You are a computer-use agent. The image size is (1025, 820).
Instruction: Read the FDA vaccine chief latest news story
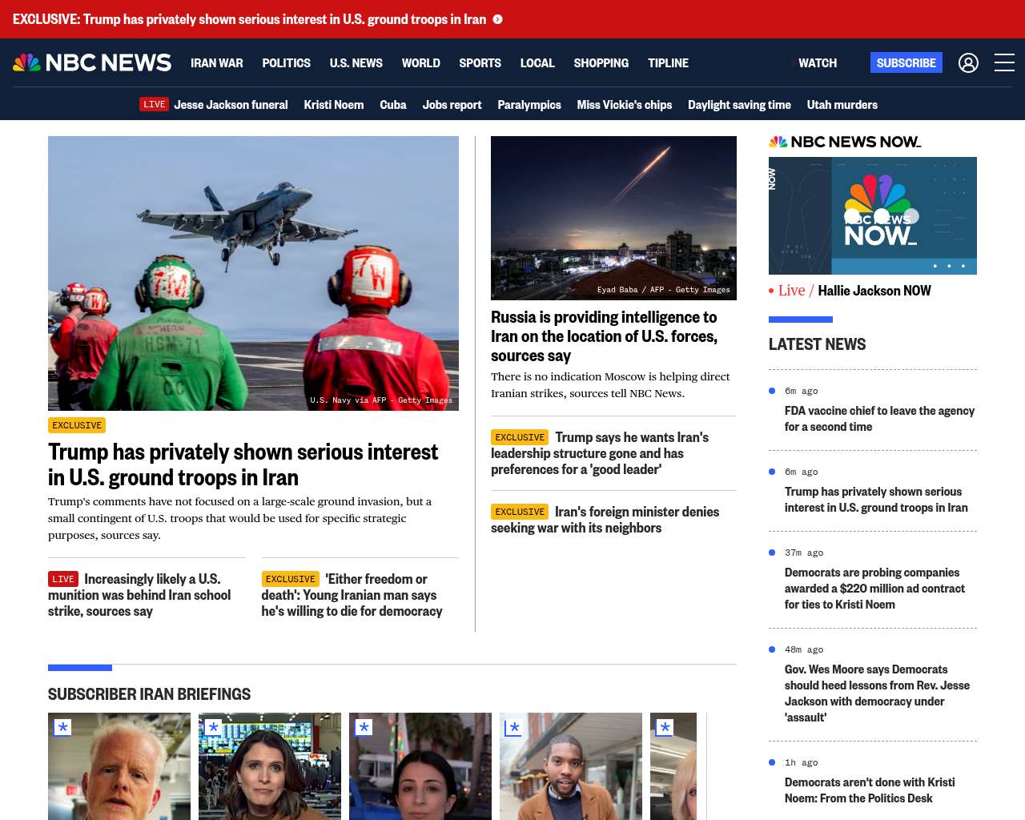(x=879, y=419)
